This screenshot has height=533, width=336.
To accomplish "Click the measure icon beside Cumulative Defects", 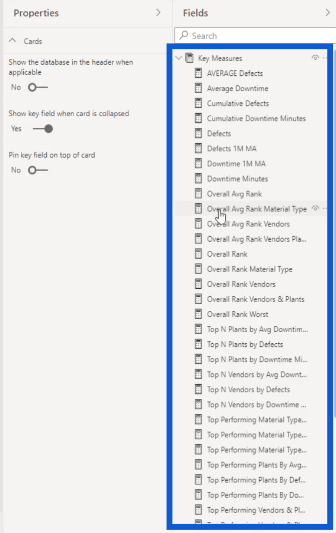I will click(198, 103).
